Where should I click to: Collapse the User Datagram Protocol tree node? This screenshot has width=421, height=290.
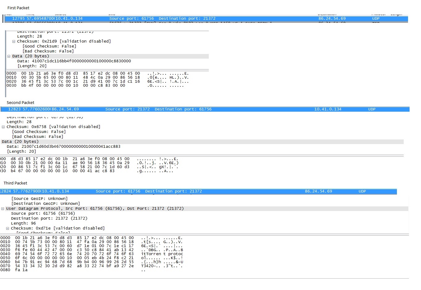[3, 209]
